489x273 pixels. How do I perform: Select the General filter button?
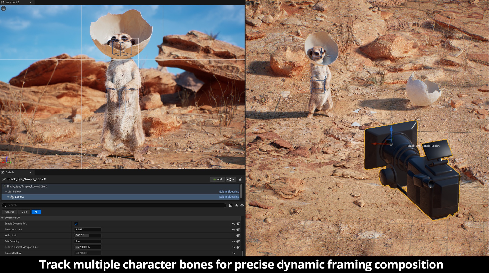tap(9, 212)
